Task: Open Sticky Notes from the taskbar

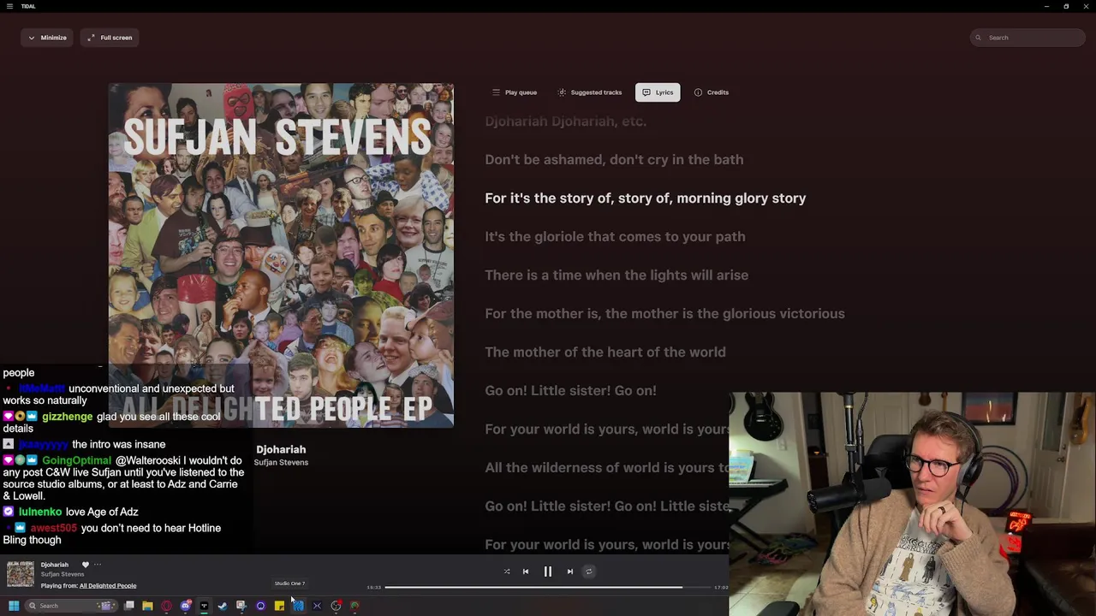Action: click(279, 606)
